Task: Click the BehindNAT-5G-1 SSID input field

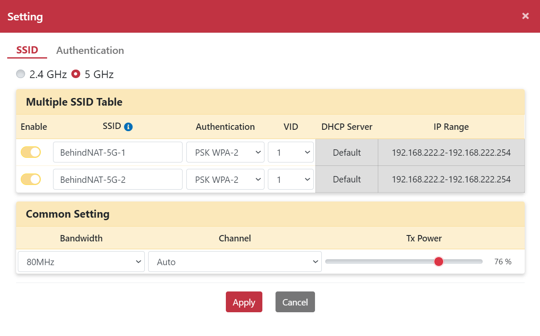Action: [x=118, y=152]
